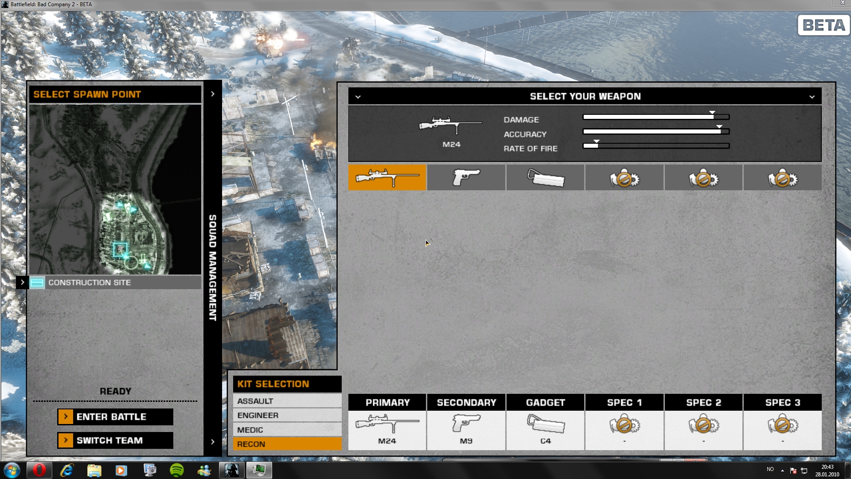This screenshot has height=479, width=851.
Task: Open Spotify from taskbar
Action: (x=176, y=470)
